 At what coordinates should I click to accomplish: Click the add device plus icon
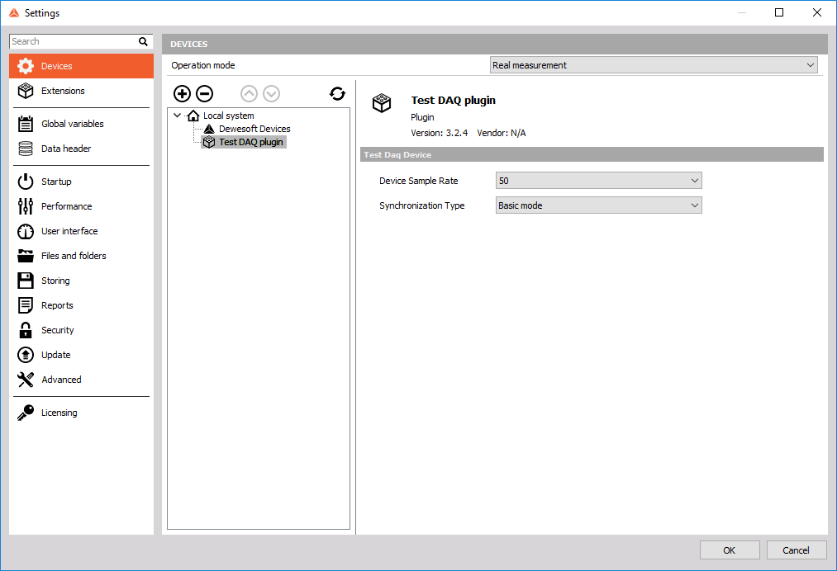tap(182, 94)
